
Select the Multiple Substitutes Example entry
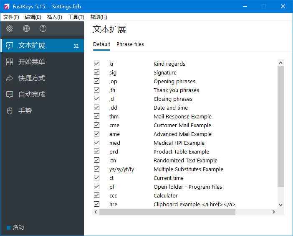188,169
